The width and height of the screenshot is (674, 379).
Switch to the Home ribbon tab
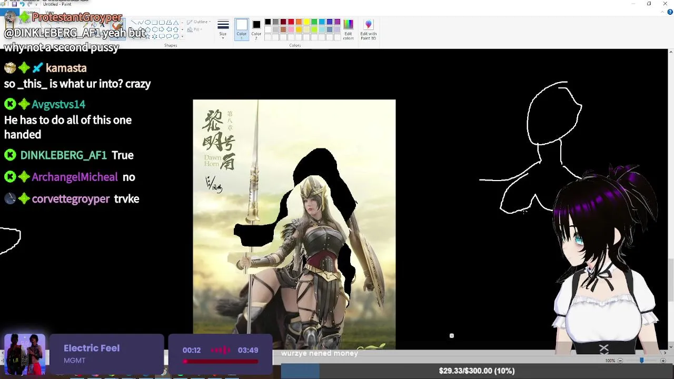coord(29,13)
